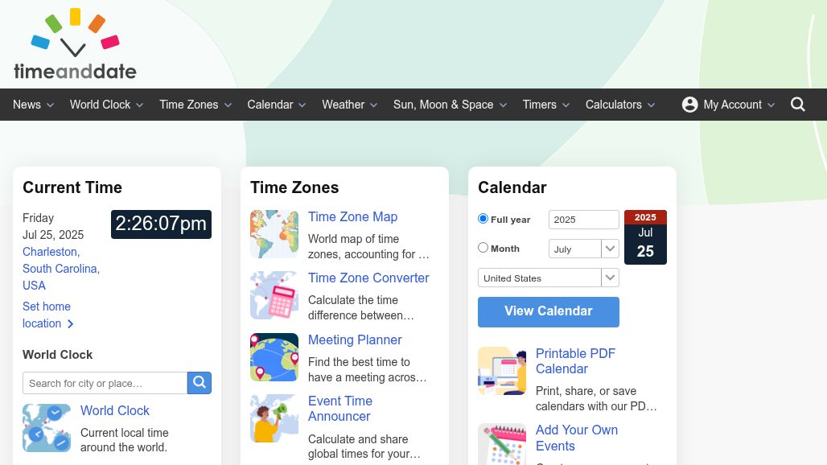Select the Month radio button
Screen dimensions: 827x465
tap(483, 247)
